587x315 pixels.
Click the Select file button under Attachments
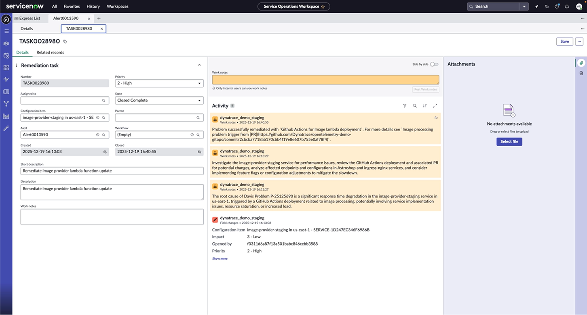click(509, 141)
